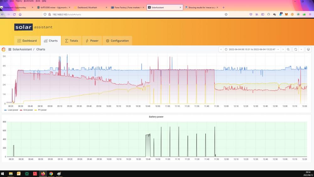Open the Firefox library icon
Image resolution: width=314 pixels, height=177 pixels.
pyautogui.click(x=257, y=14)
